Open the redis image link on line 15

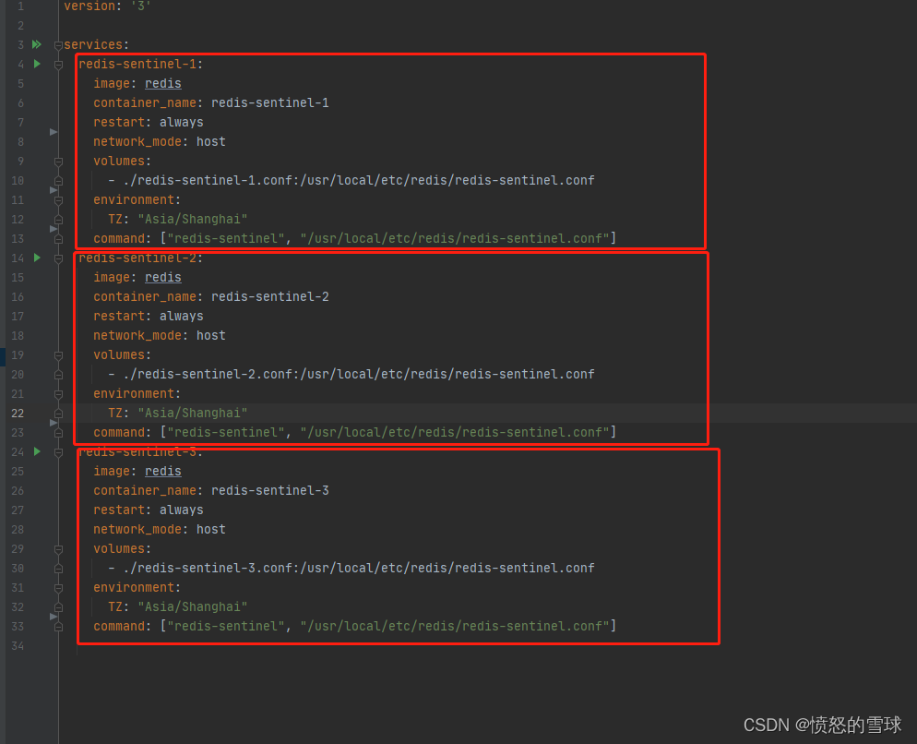click(163, 277)
